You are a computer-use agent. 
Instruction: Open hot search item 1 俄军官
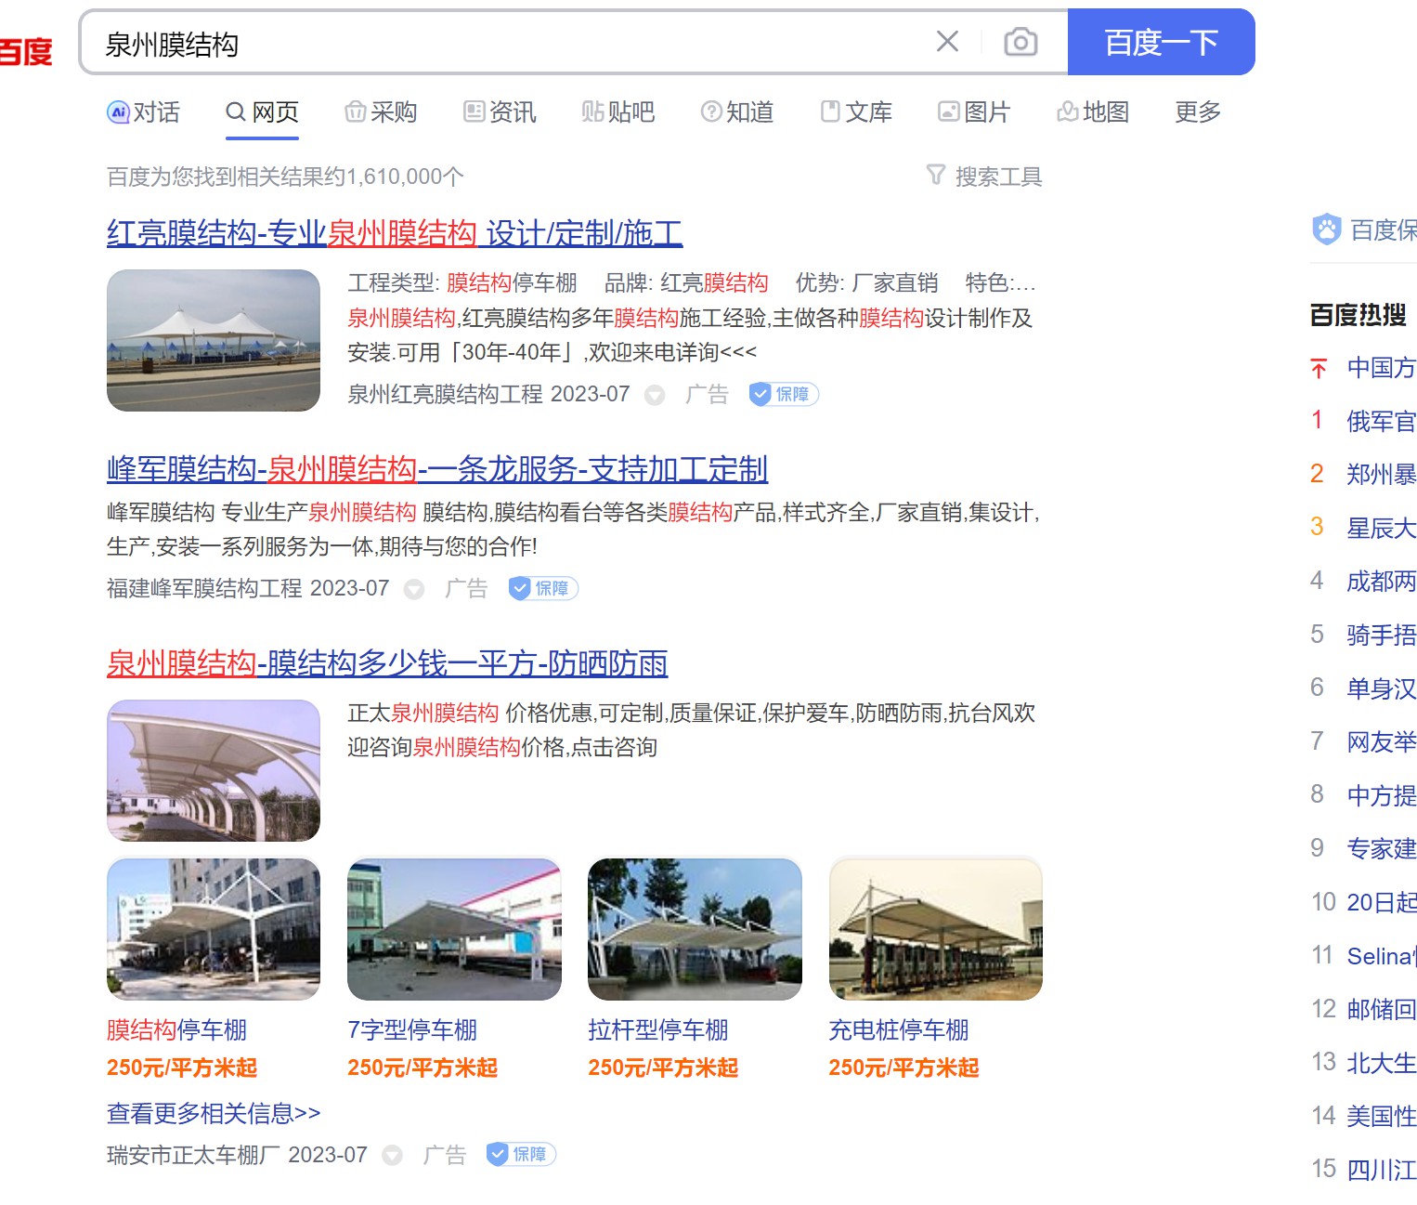[x=1382, y=422]
